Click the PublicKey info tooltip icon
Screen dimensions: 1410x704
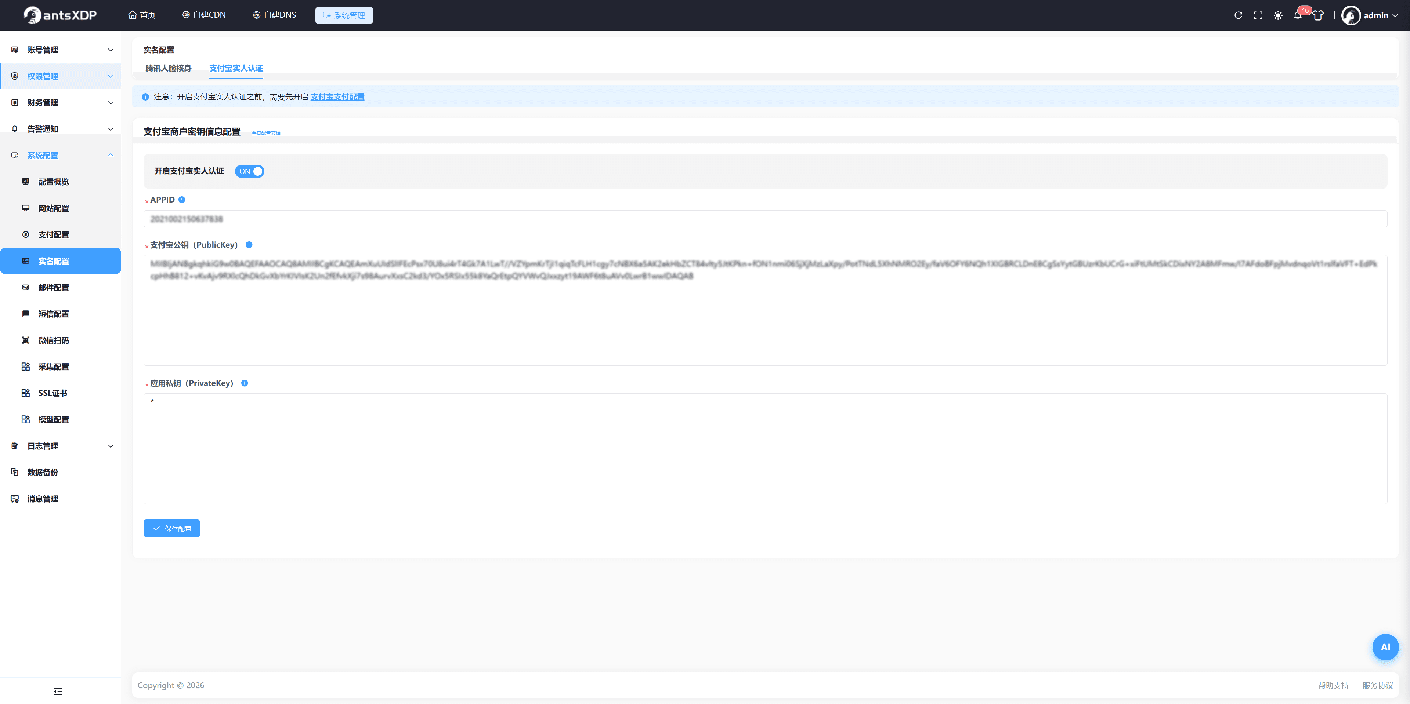pos(249,245)
